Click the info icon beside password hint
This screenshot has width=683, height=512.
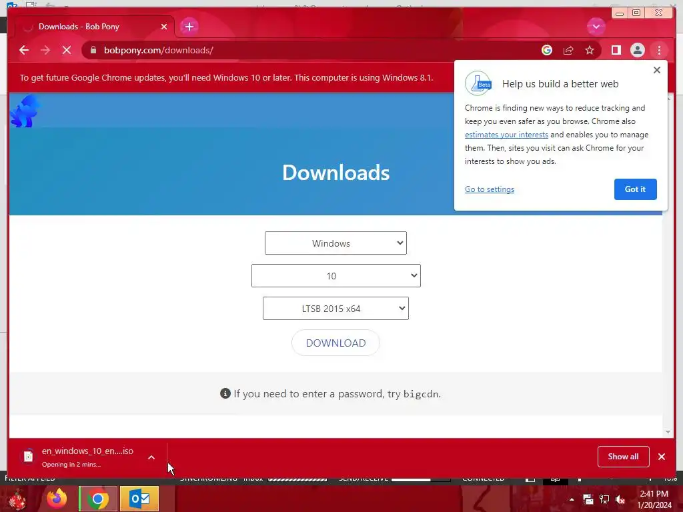click(225, 393)
